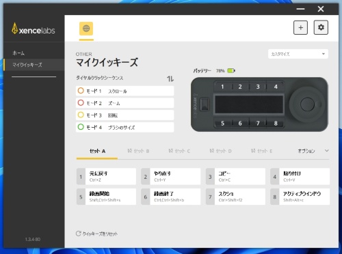
Task: Select モード 1 スクロール orange ring
Action: click(x=81, y=91)
